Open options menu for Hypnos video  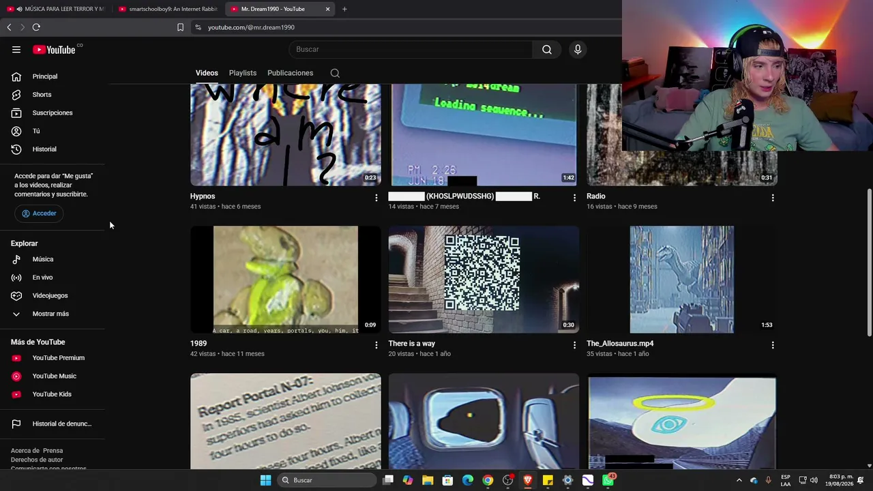click(x=376, y=198)
